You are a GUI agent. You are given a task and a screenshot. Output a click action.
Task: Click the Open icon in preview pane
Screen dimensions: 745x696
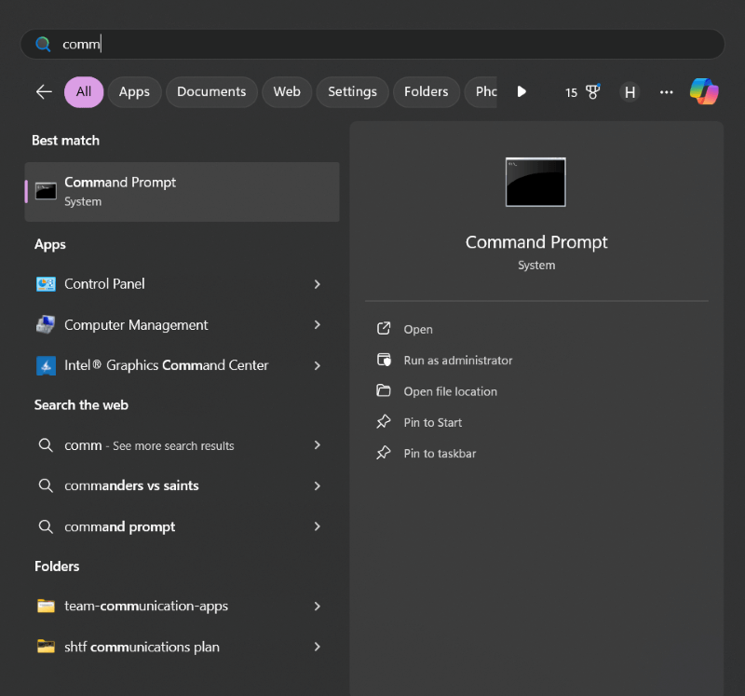pos(384,329)
